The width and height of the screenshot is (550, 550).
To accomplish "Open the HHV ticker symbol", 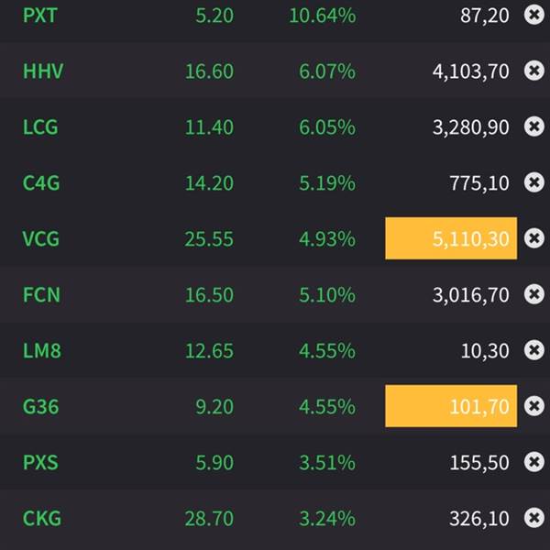I will tap(43, 71).
